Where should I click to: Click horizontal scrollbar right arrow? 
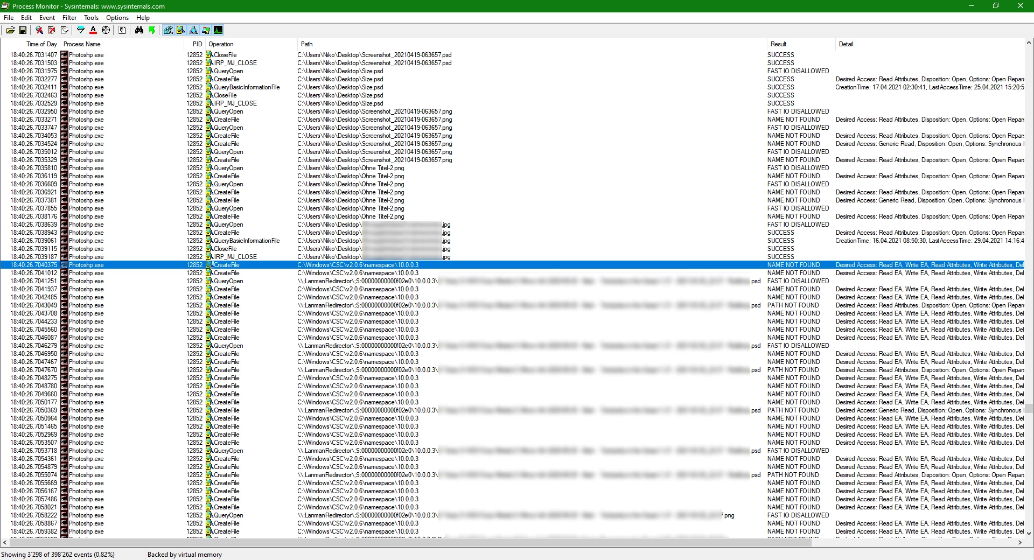(x=1020, y=543)
